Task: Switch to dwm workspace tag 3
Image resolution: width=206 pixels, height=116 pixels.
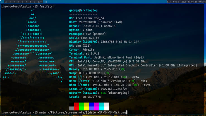Action: coord(10,2)
